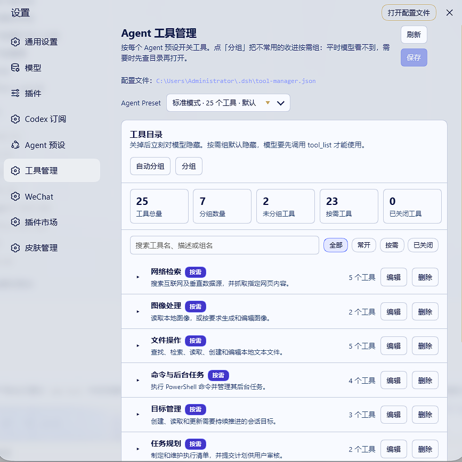Expand the 文件操作 group
Viewport: 462px width, 462px height.
coord(138,345)
